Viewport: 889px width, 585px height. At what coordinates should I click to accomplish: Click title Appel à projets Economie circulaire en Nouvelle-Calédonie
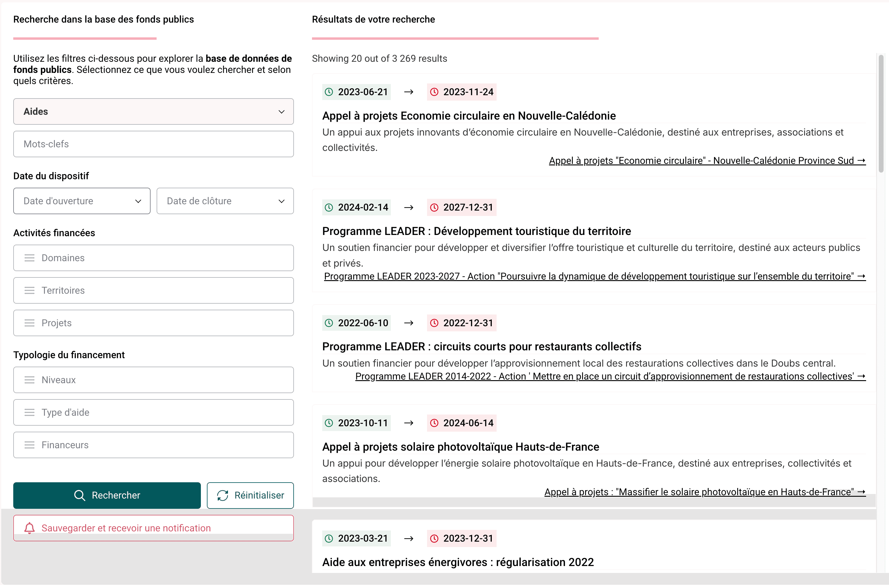[469, 116]
